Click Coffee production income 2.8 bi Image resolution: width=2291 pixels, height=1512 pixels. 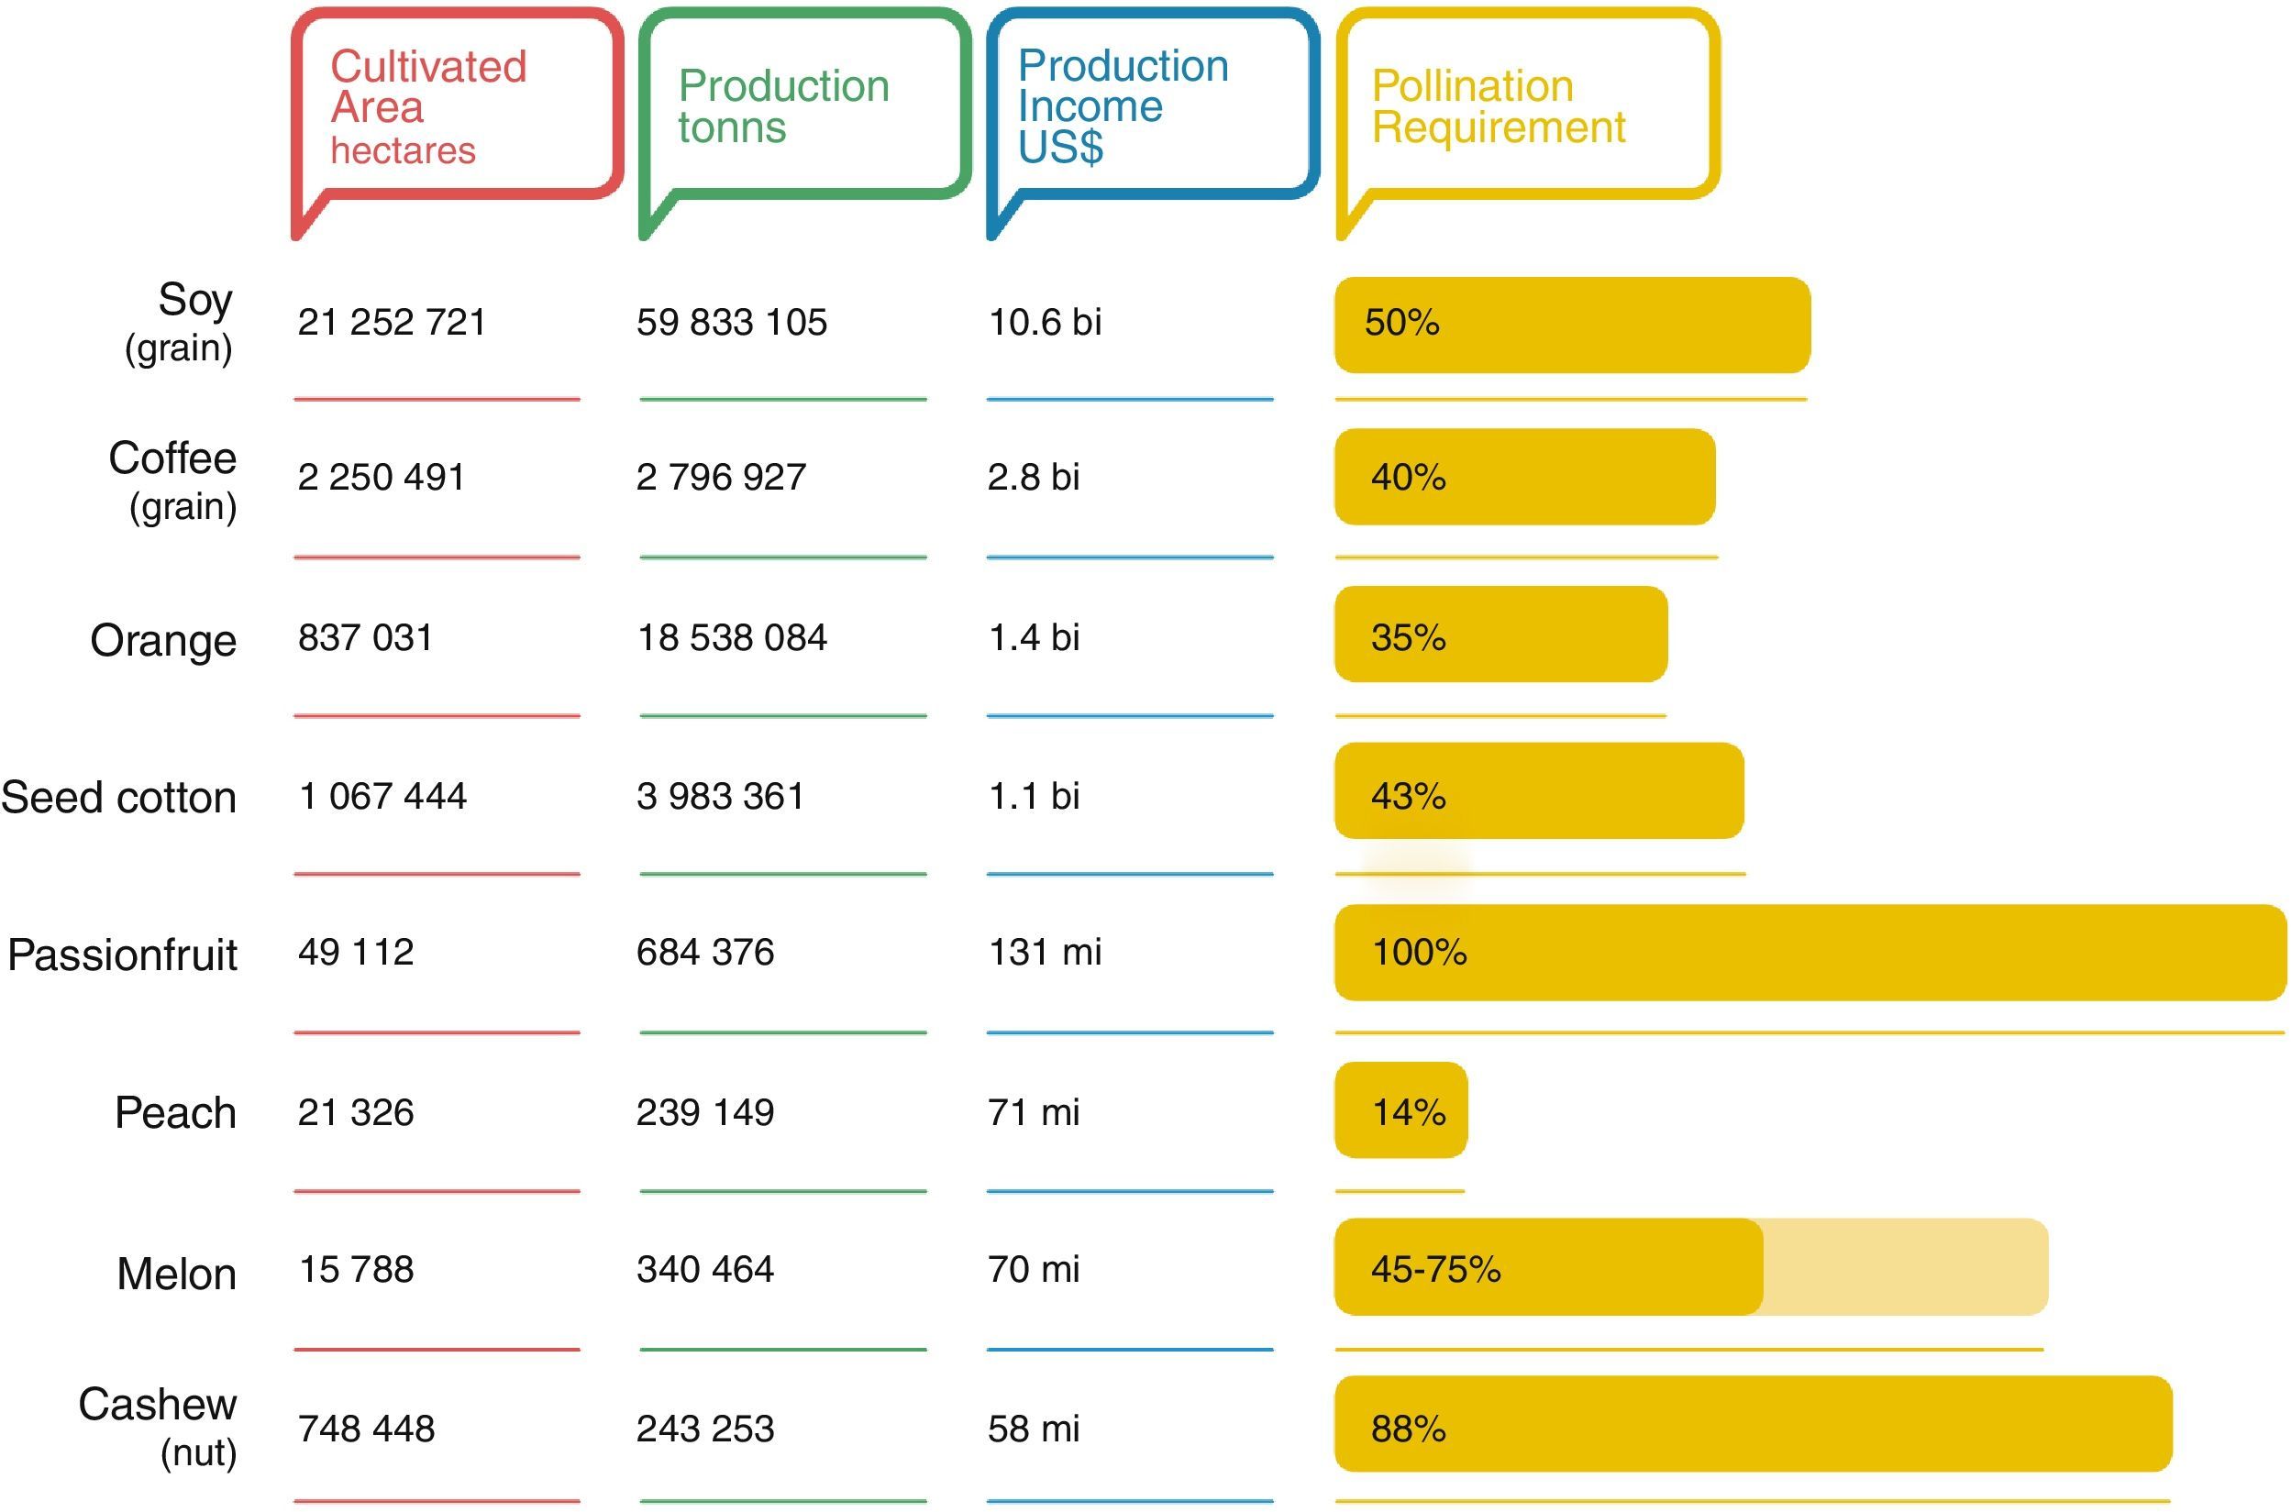pos(1034,478)
